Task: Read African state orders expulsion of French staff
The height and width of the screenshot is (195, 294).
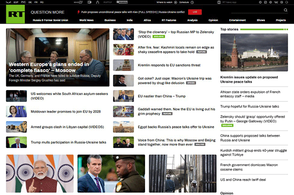Action: coord(250,94)
